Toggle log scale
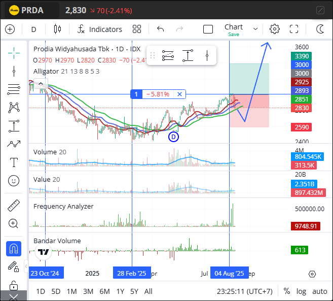 (x=301, y=291)
